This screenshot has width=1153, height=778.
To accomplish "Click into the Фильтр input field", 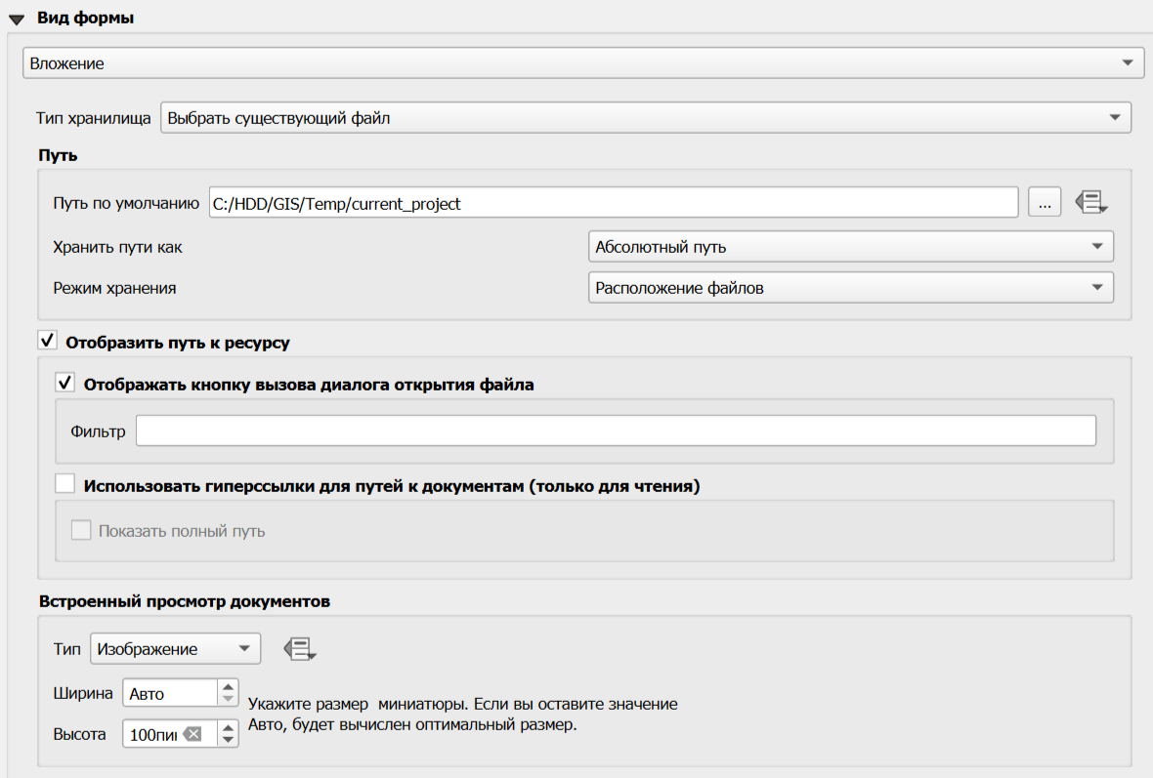I will coord(616,430).
